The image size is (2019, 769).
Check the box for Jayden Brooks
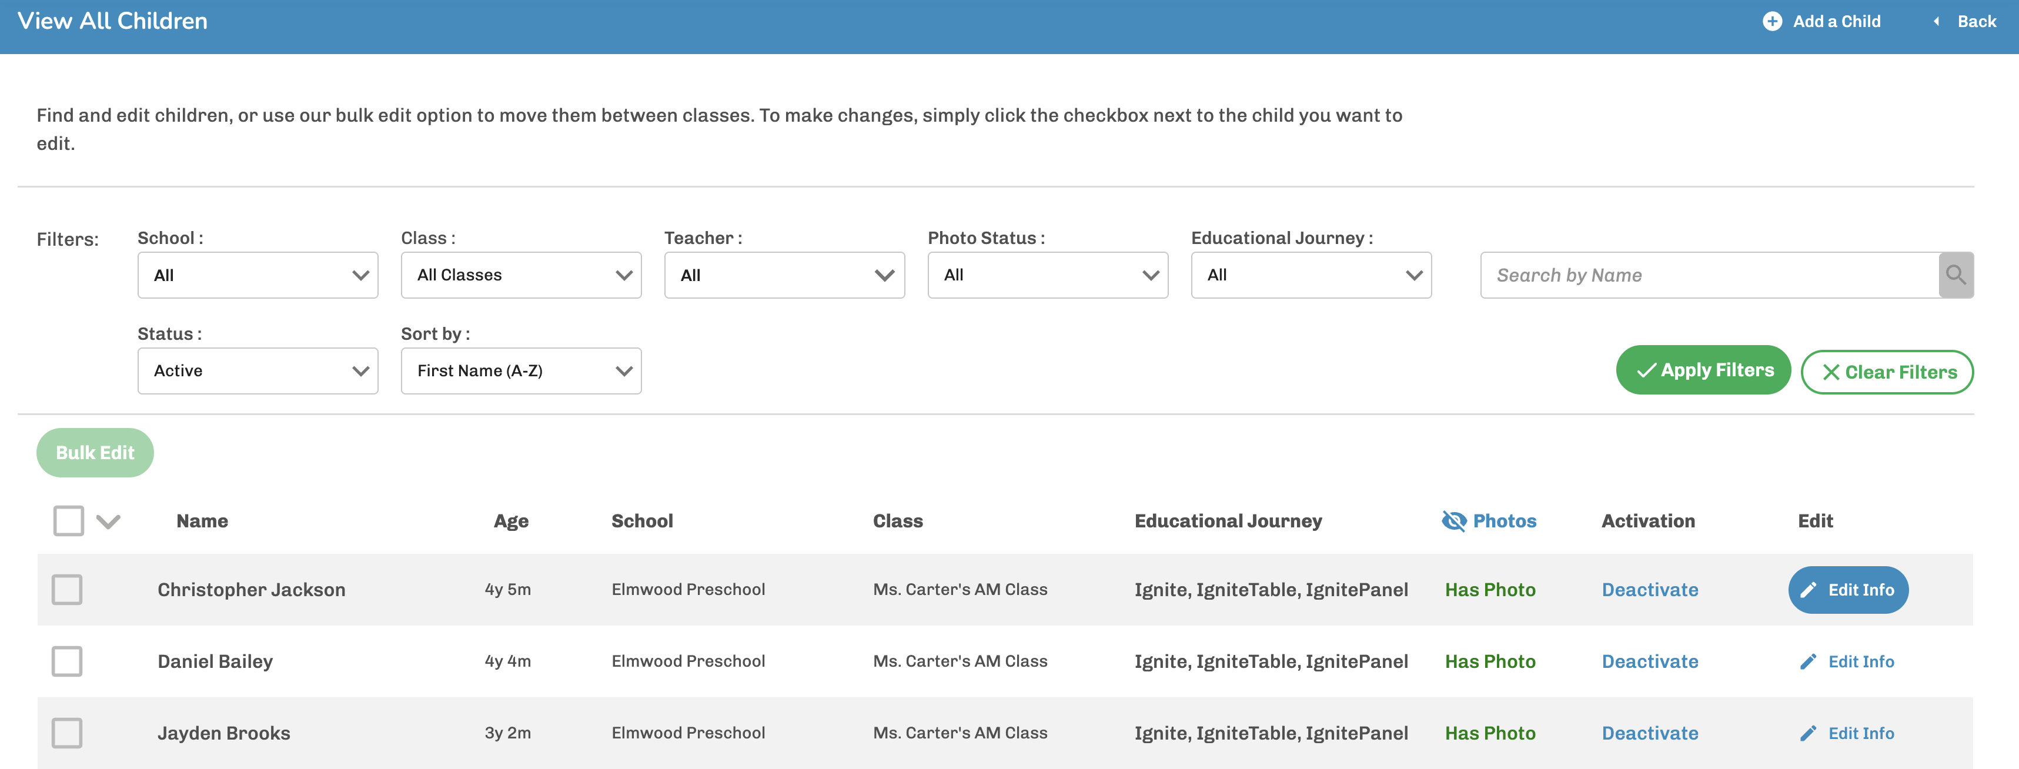(x=66, y=733)
